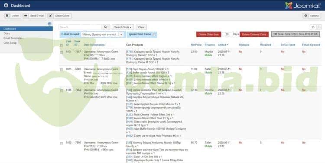Expand the Search Tools dropdown

123,27
